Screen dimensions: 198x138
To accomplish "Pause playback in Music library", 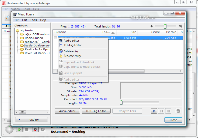I will click(161, 111).
